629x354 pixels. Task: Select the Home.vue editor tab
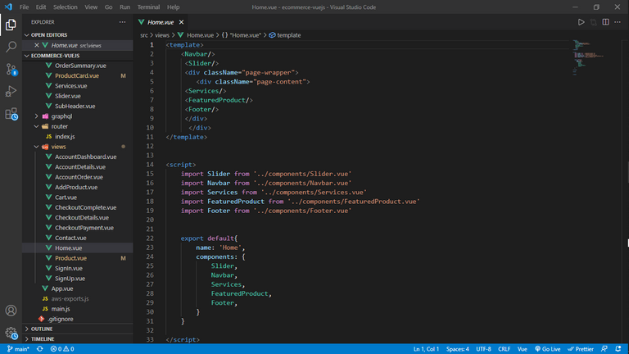[x=161, y=22]
